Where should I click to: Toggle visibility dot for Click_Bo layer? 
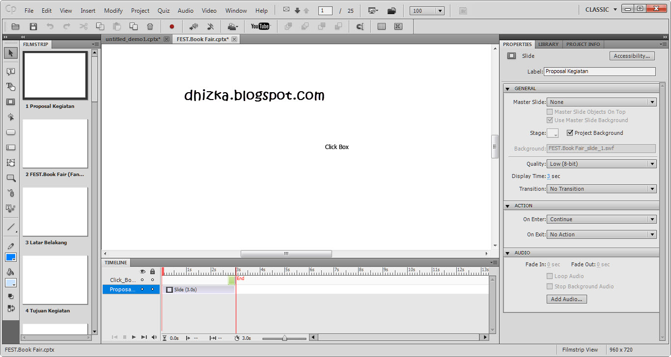point(142,280)
